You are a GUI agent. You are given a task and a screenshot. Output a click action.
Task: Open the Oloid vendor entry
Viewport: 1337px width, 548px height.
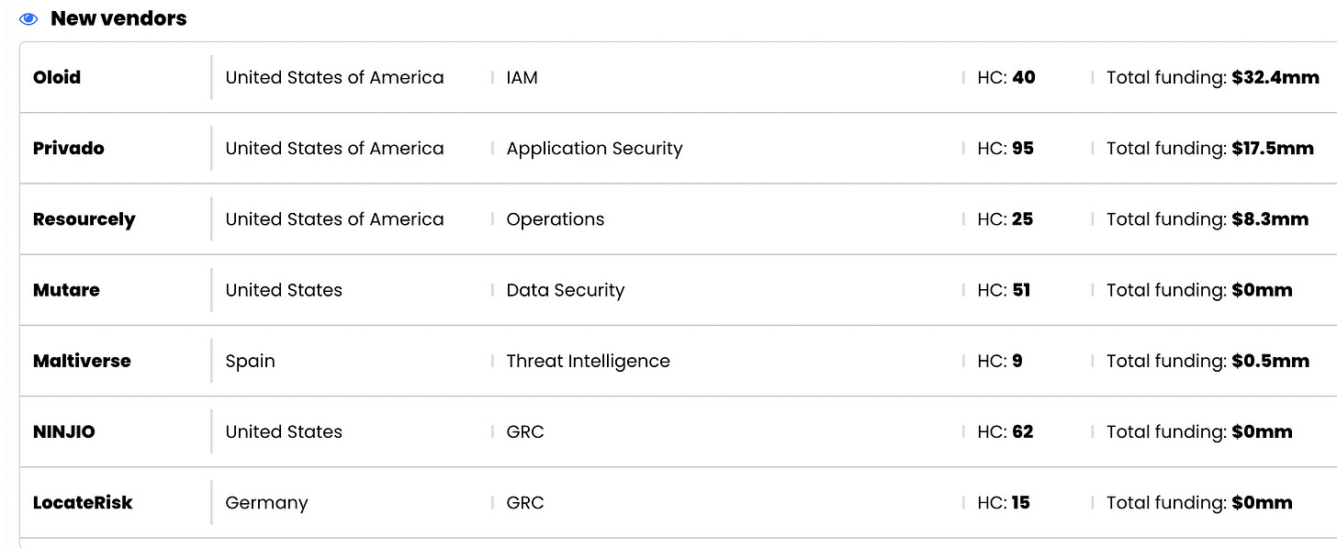click(x=57, y=77)
